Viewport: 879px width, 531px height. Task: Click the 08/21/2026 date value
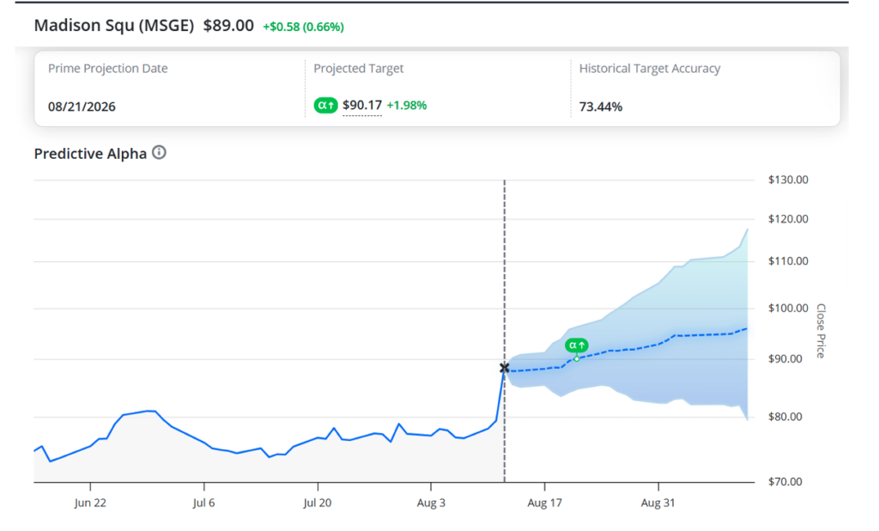[x=82, y=107]
